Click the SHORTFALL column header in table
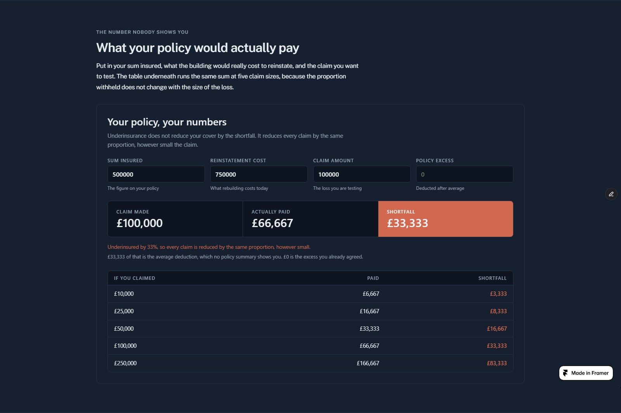 coord(493,278)
